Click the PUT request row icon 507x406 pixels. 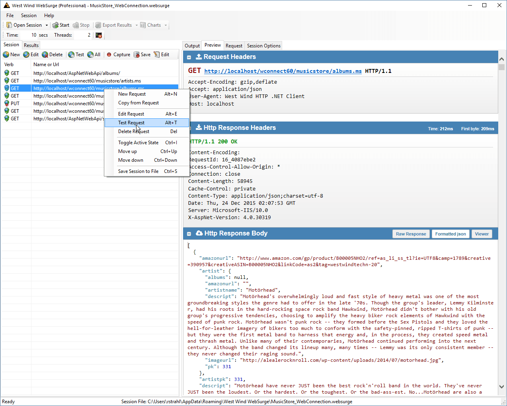(7, 104)
